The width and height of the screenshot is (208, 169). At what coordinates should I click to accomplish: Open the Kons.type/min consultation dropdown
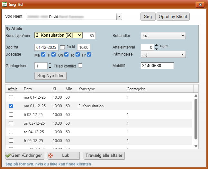tap(80, 35)
